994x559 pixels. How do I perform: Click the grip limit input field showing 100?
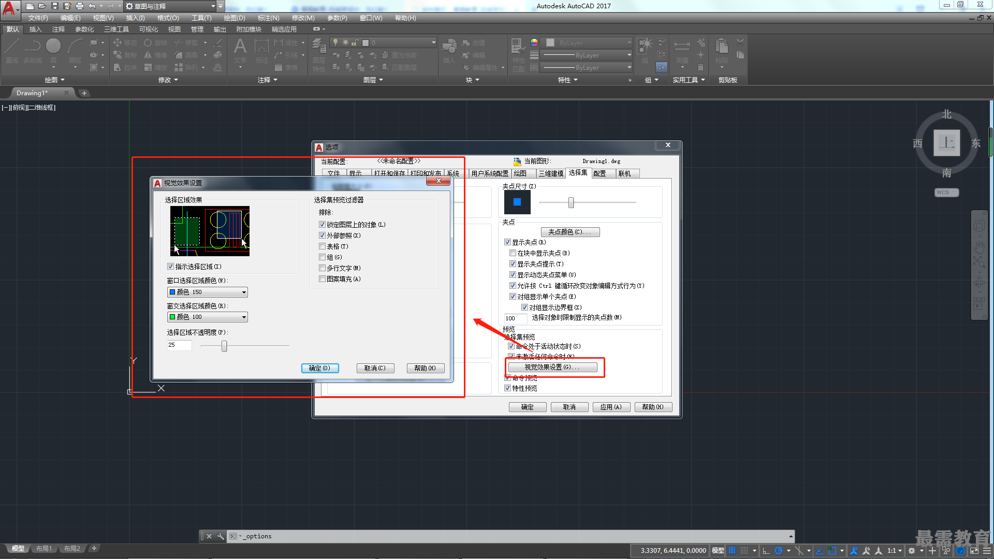point(515,318)
